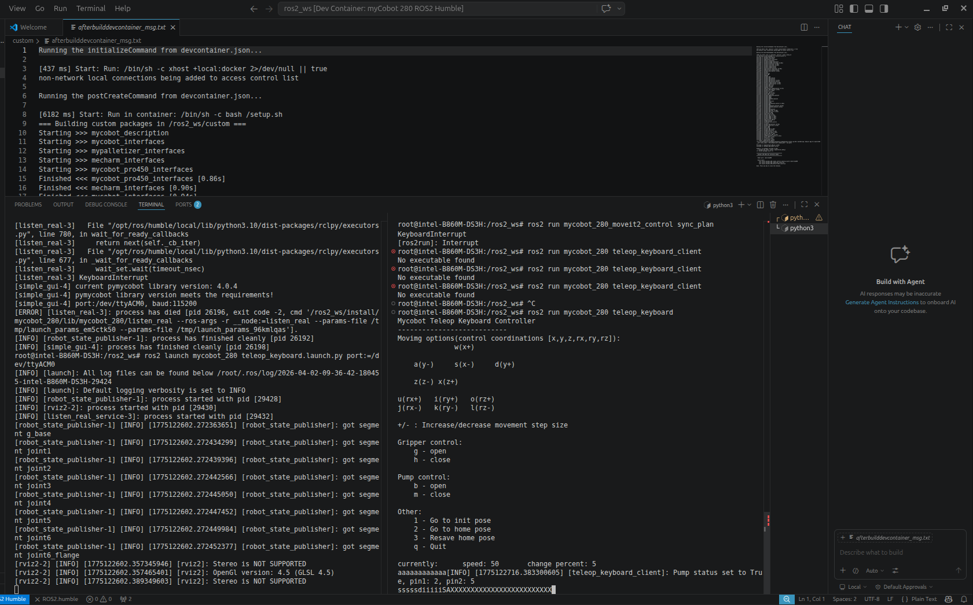Select first 'pyth...' terminal with warning
Viewport: 973px width, 605px height.
799,218
